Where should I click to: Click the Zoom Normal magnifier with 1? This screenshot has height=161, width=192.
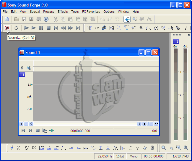click(186, 148)
